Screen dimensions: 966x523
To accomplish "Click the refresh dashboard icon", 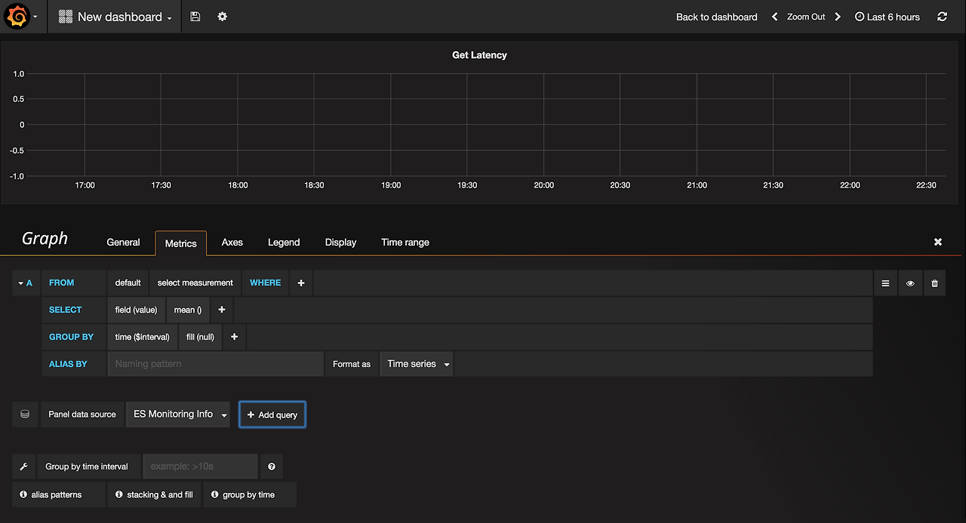I will [x=942, y=17].
